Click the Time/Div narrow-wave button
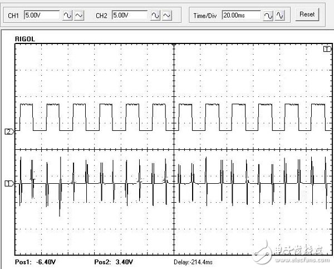The image size is (334, 269). click(280, 15)
